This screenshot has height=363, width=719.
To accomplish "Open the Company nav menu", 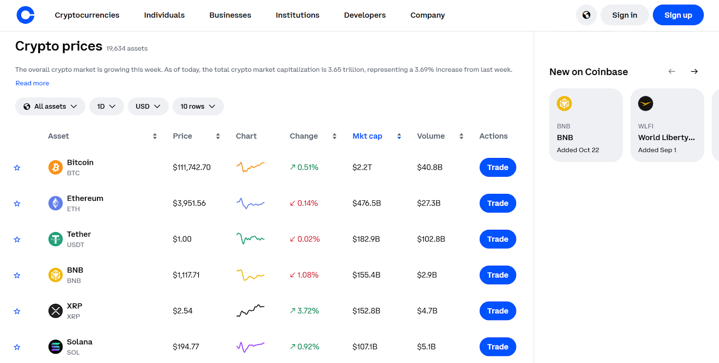I will pos(427,15).
